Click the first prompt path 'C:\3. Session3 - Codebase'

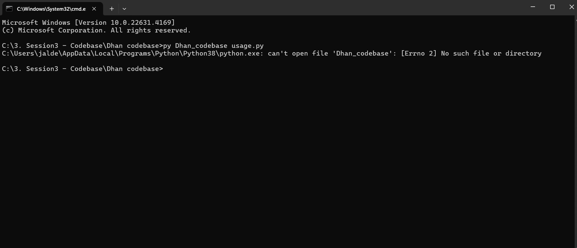coord(52,46)
